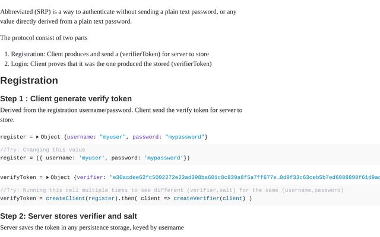This screenshot has height=237, width=380.
Task: Click the createClient function reference
Action: (65, 198)
